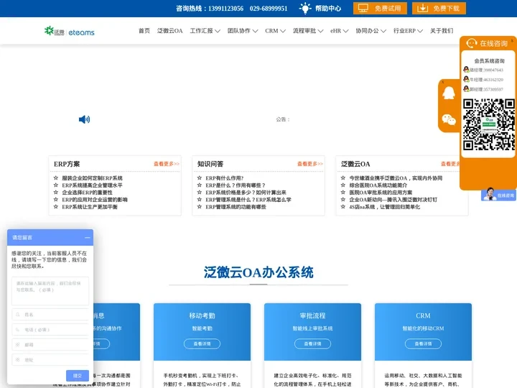Image resolution: width=517 pixels, height=388 pixels.
Task: Click third QQ contact 357309597
Action: 483,89
